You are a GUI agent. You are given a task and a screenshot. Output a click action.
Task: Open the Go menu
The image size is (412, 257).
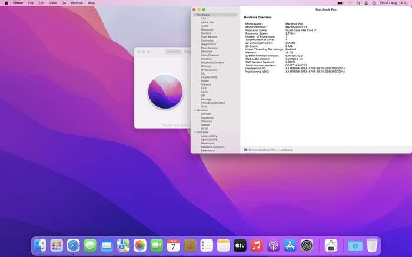point(64,3)
